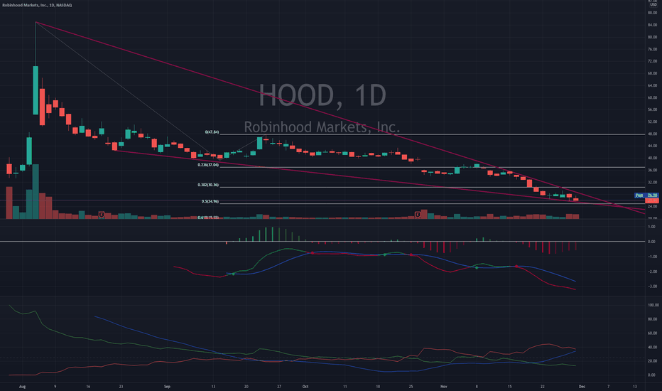Click the Dec label on the time axis

point(582,386)
